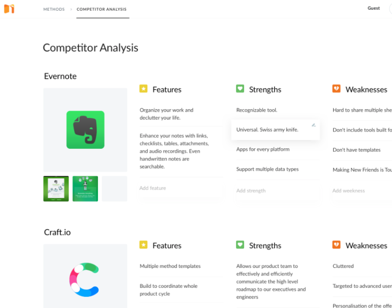
Task: Select the Competitor Analysis tab
Action: click(101, 9)
